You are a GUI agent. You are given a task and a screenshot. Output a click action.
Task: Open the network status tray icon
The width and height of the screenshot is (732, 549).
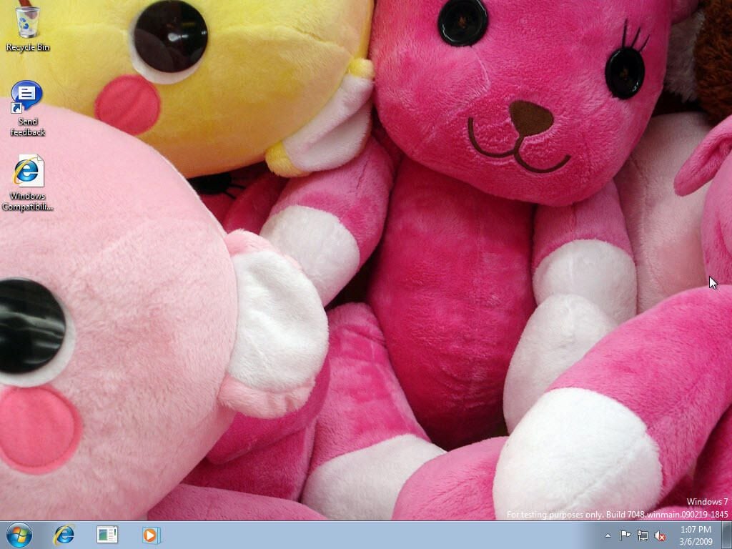643,535
